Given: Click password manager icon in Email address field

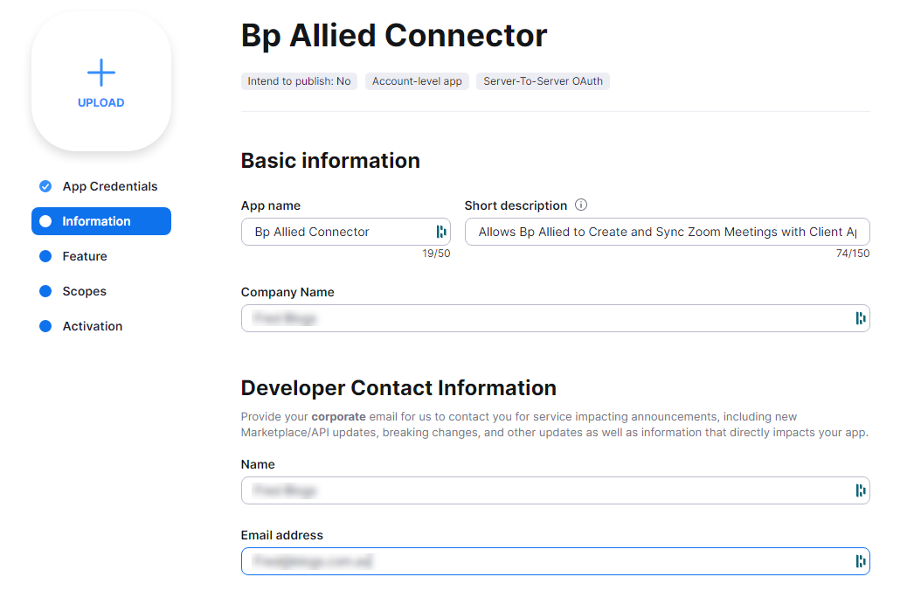Looking at the screenshot, I should (x=860, y=561).
